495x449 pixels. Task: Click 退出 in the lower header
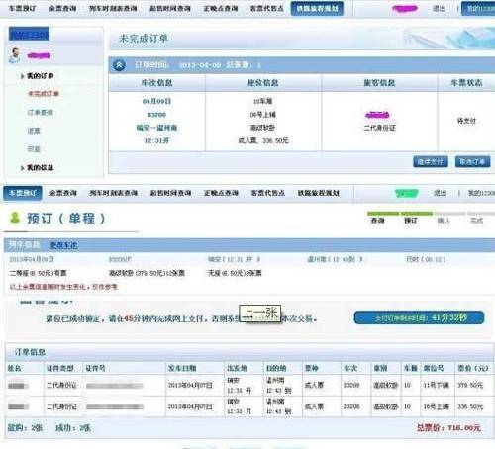(440, 193)
